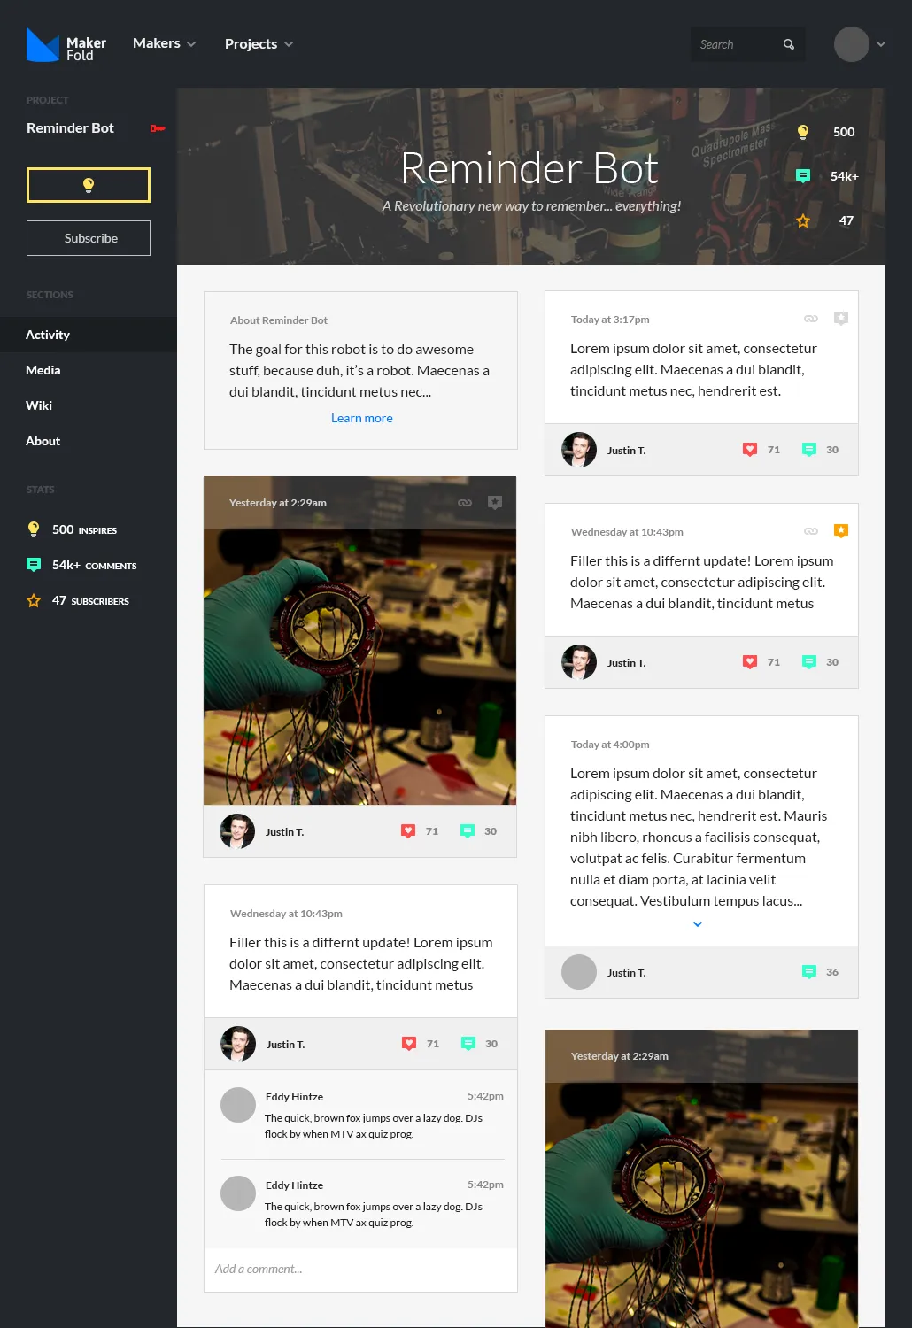This screenshot has height=1328, width=912.
Task: Click comment icon on right Wednesday 10:43pm post
Action: [809, 662]
